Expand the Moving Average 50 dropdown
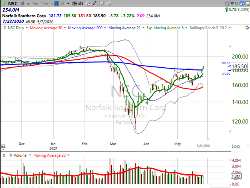 tap(65, 28)
